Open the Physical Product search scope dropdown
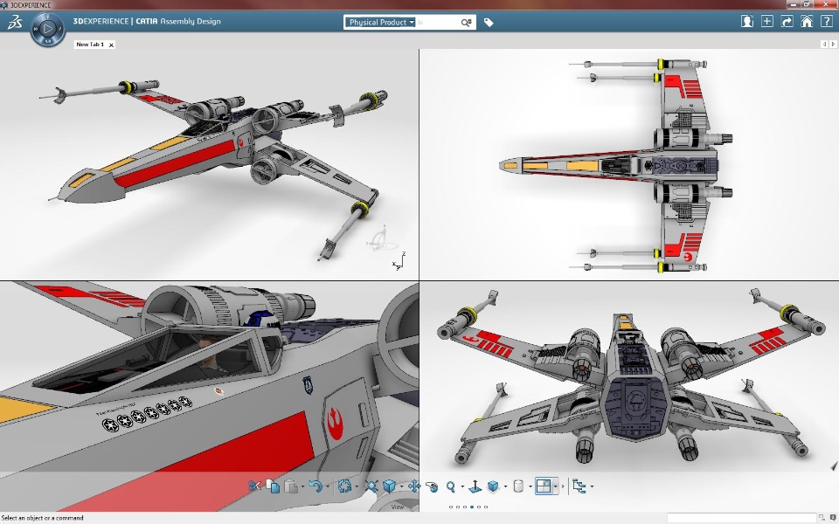Screen dimensions: 839x524 (x=380, y=23)
